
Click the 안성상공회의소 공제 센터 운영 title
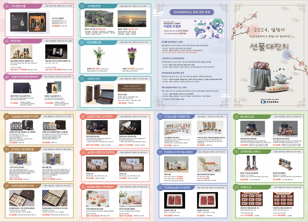tap(192, 12)
